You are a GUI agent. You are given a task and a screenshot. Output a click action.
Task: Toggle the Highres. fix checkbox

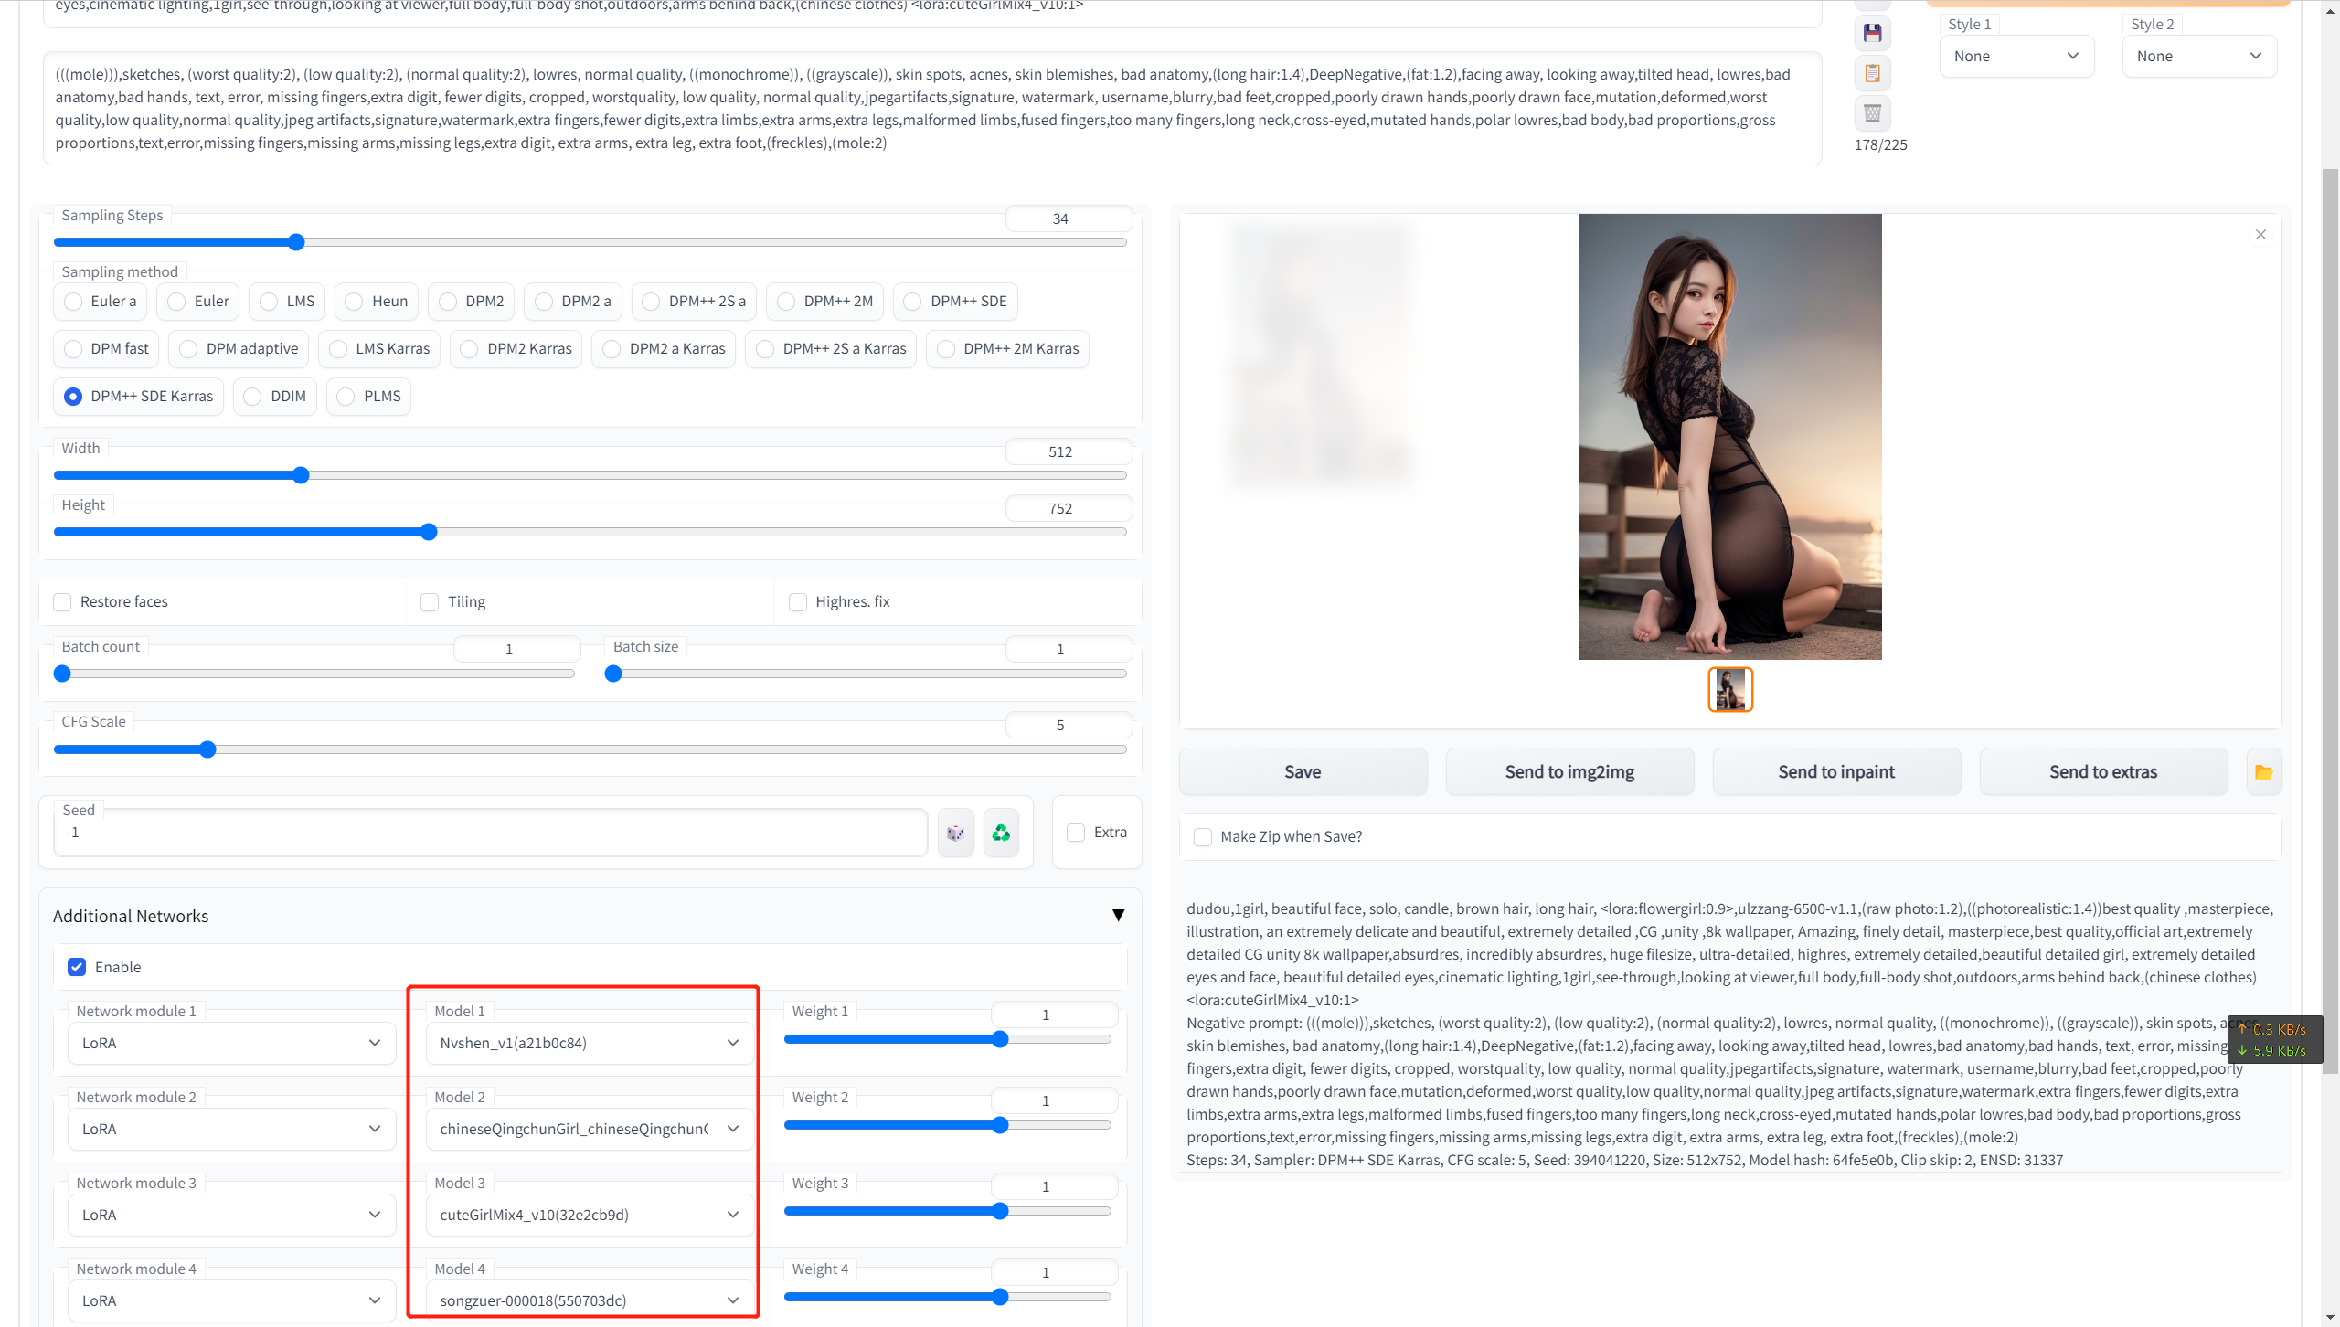click(798, 602)
